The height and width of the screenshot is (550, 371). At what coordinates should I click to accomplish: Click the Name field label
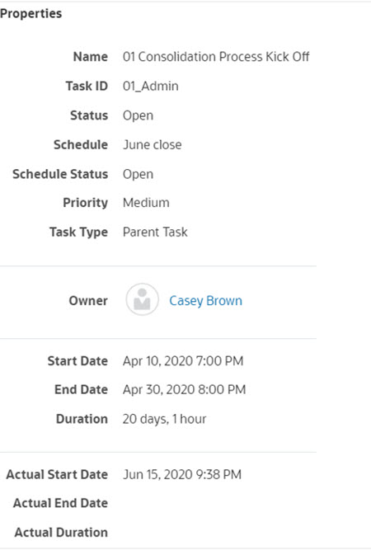pyautogui.click(x=91, y=56)
